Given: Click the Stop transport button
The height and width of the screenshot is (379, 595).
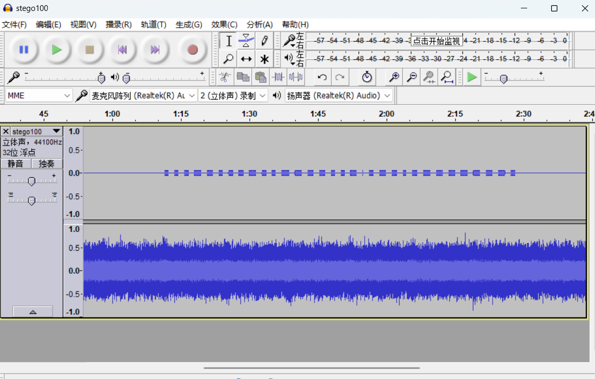Looking at the screenshot, I should pyautogui.click(x=89, y=50).
